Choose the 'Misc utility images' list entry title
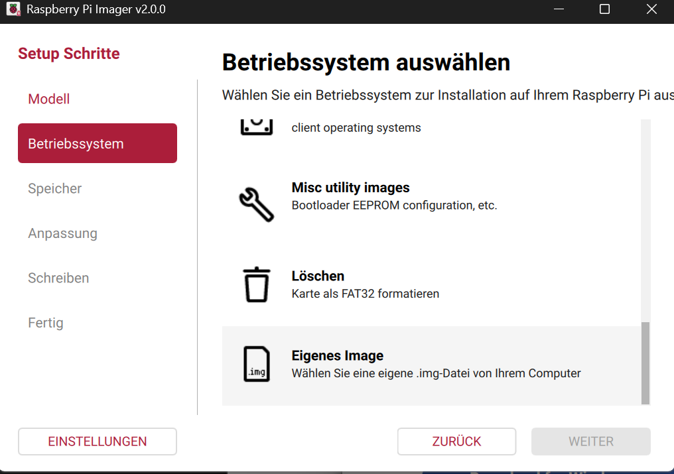 [x=350, y=188]
